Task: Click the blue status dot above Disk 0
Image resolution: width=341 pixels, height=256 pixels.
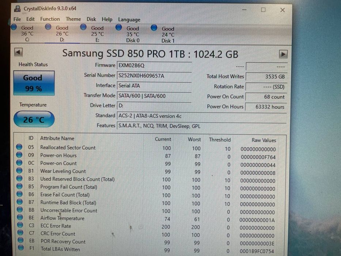Action: (119, 27)
